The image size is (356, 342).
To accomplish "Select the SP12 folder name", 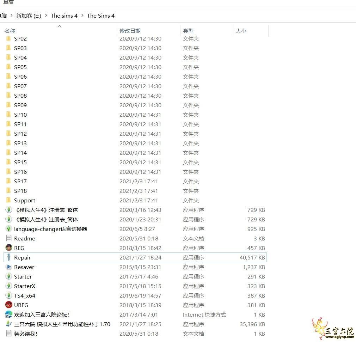I will (20, 134).
